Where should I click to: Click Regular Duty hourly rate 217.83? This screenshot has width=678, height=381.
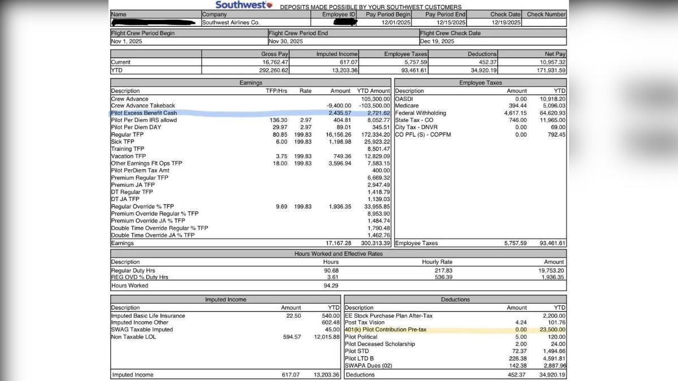pyautogui.click(x=445, y=271)
